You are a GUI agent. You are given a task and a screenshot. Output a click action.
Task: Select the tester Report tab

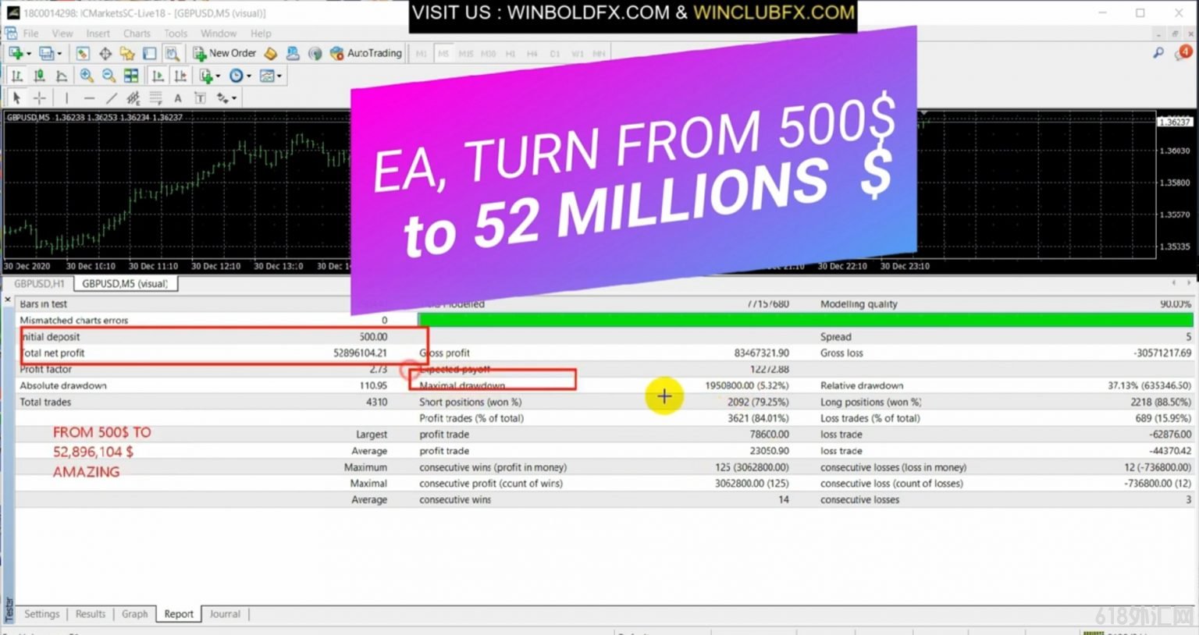coord(179,614)
